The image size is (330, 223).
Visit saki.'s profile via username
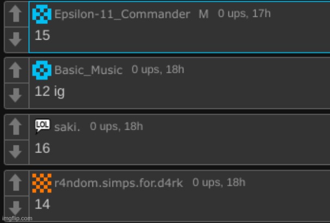point(67,127)
